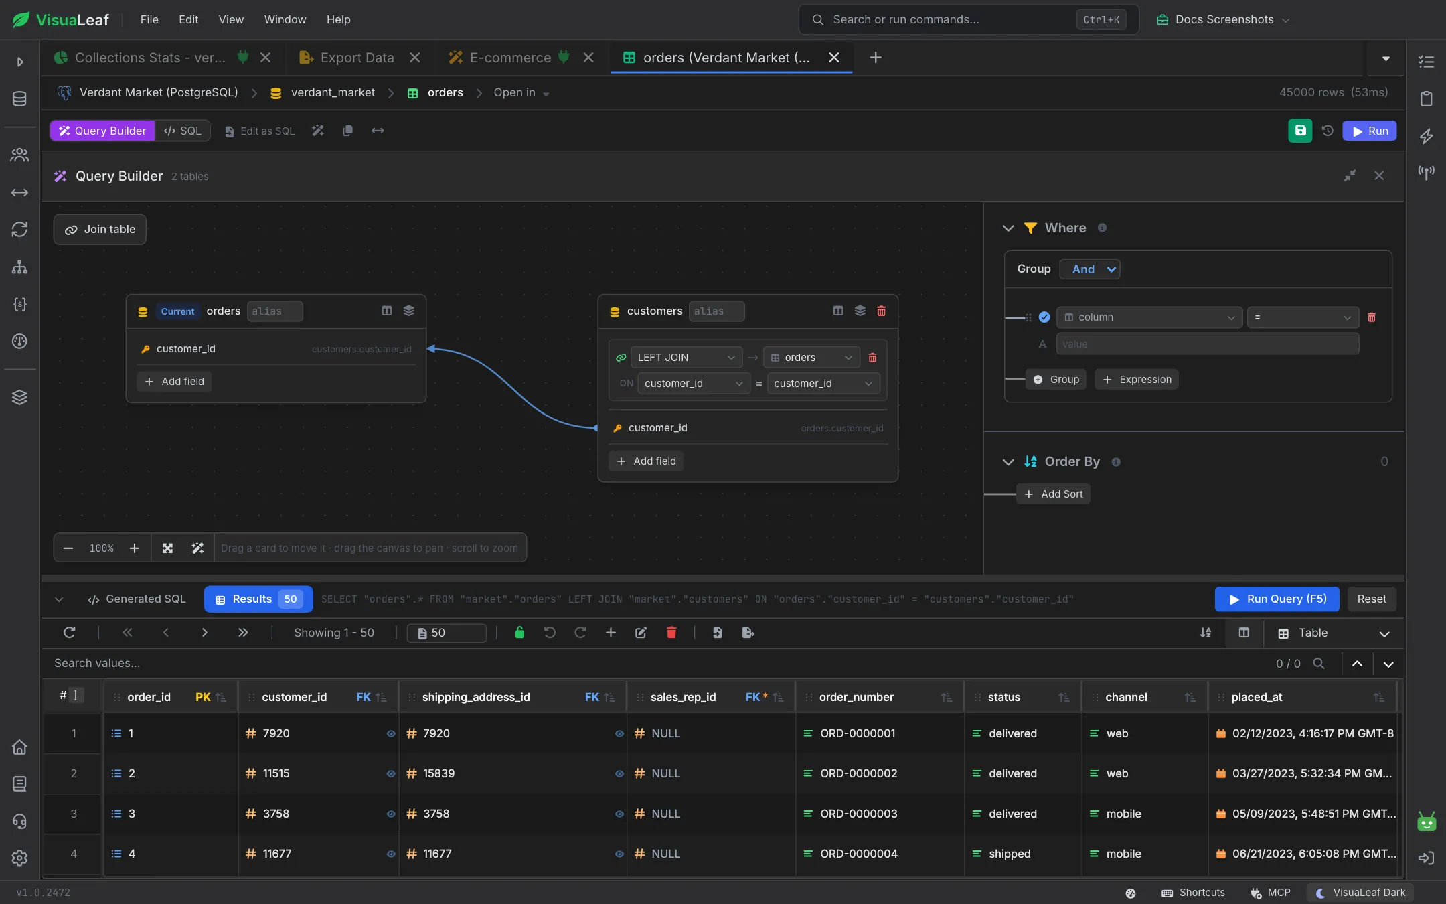Image resolution: width=1446 pixels, height=904 pixels.
Task: Click the fit-to-screen canvas icon
Action: coord(167,548)
